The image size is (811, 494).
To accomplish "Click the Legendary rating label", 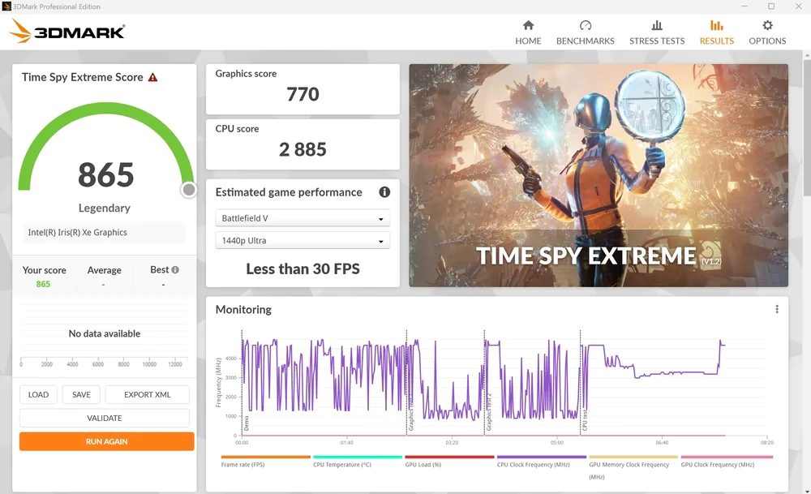I will [x=105, y=208].
